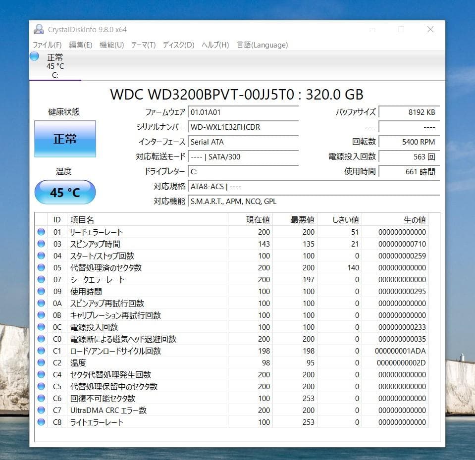The width and height of the screenshot is (475, 460).
Task: Open the 機能(U) menu
Action: (x=112, y=45)
